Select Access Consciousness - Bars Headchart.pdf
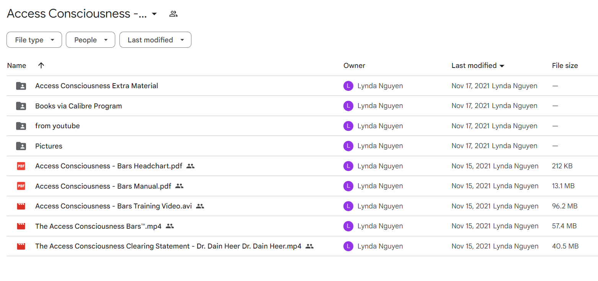Viewport: 598px width, 281px height. 109,166
